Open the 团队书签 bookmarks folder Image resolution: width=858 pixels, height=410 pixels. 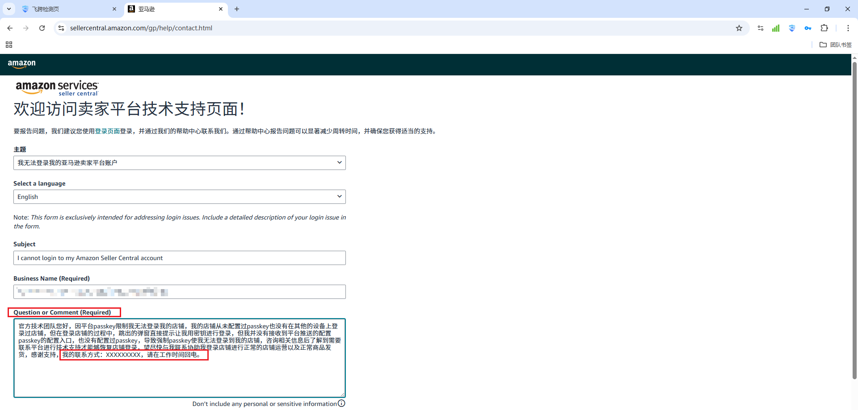[836, 45]
